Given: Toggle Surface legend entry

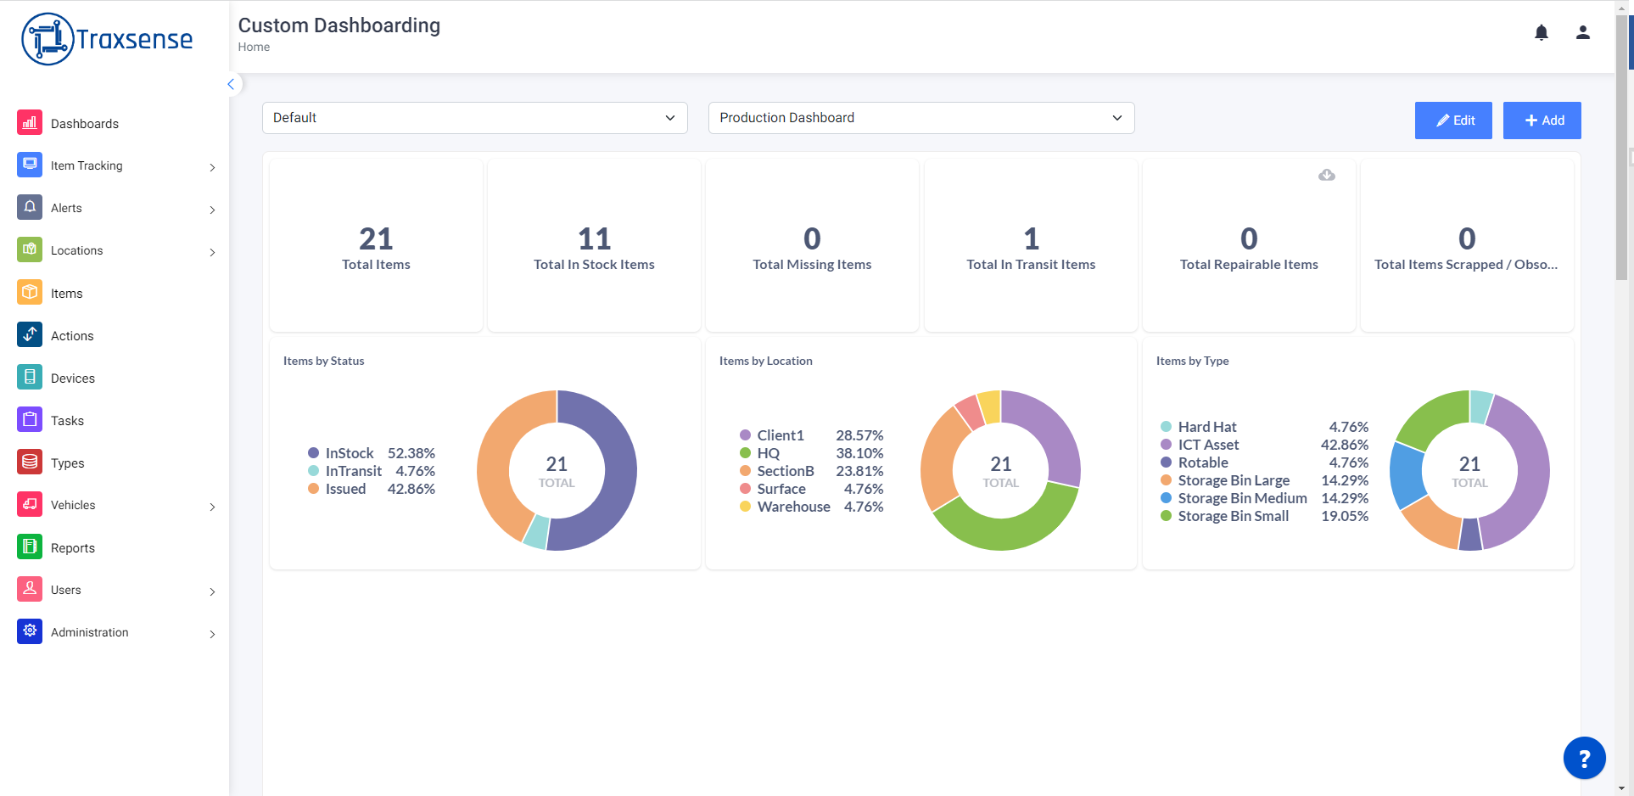Looking at the screenshot, I should click(x=811, y=489).
